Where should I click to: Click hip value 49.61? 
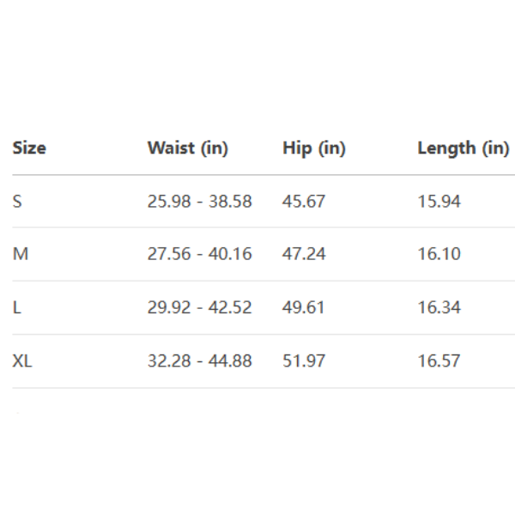304,307
